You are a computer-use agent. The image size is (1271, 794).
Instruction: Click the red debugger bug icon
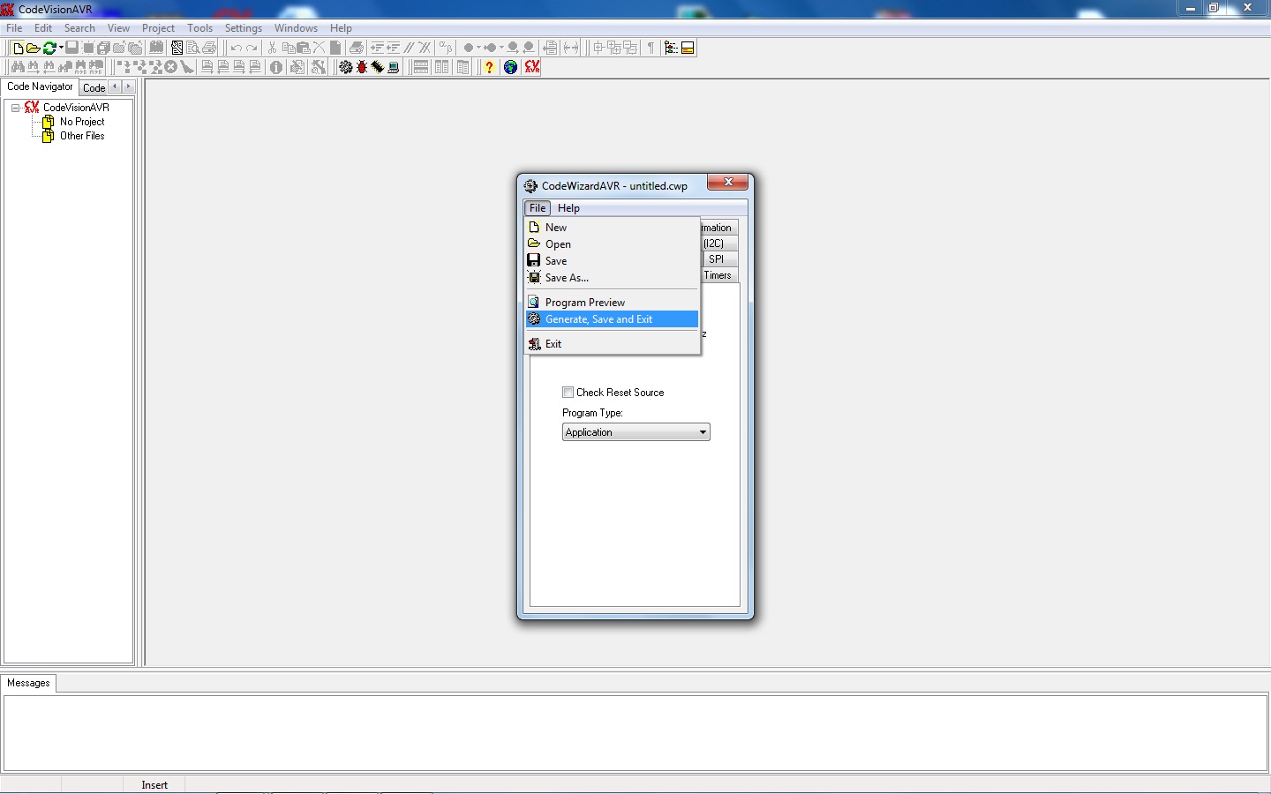[362, 67]
